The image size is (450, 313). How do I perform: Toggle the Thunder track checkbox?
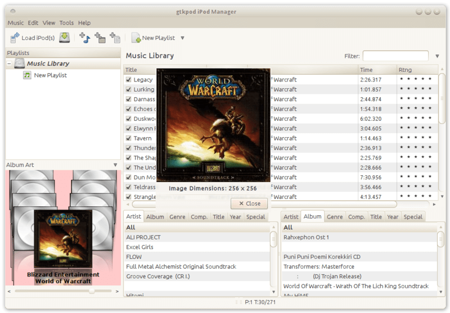point(129,148)
